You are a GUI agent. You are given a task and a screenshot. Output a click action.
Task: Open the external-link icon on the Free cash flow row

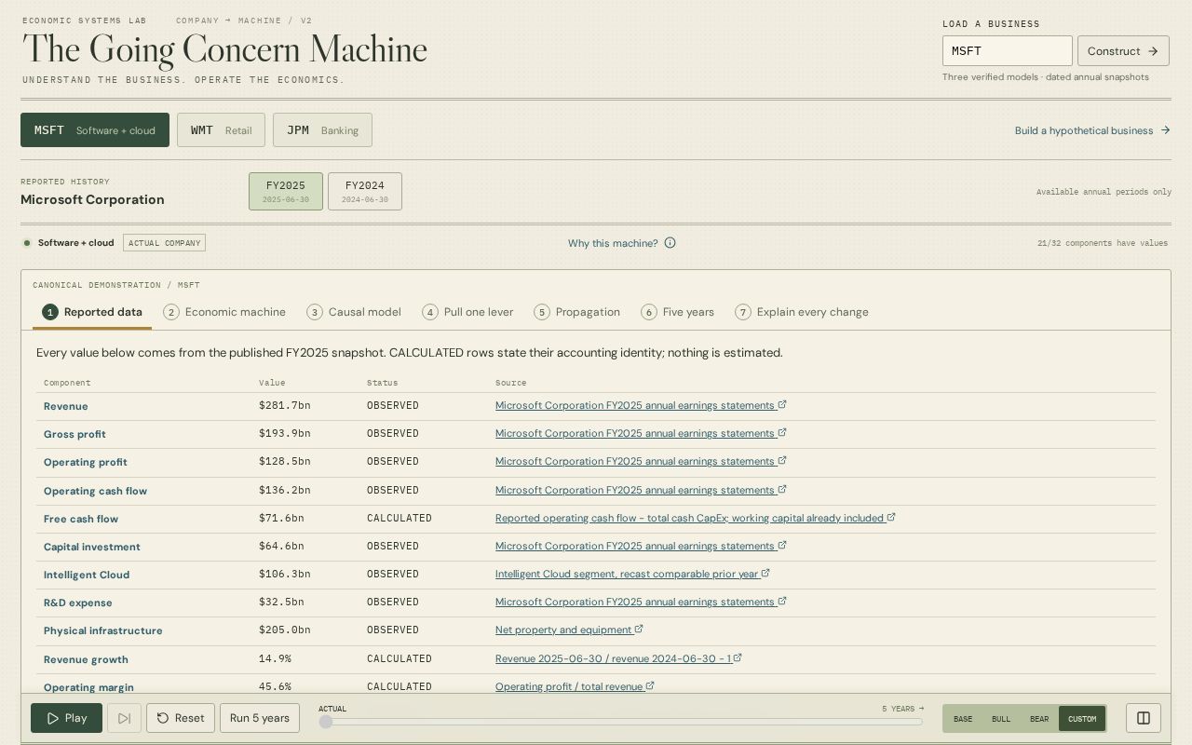click(891, 518)
